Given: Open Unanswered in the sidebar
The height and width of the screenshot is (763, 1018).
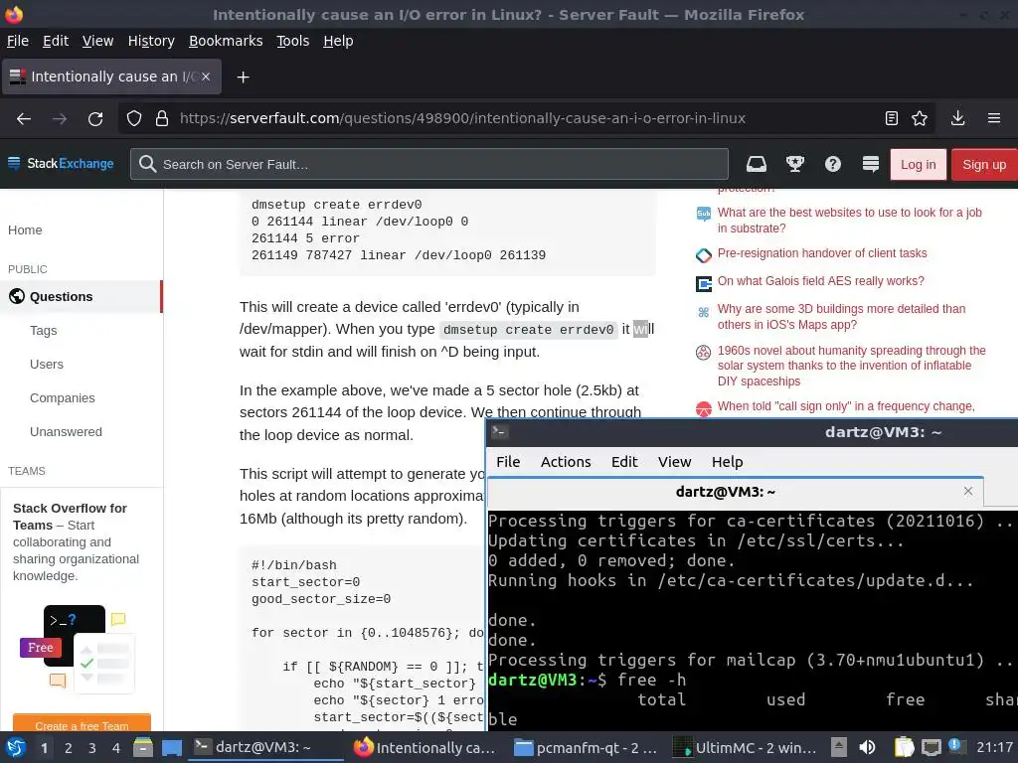Looking at the screenshot, I should point(66,431).
